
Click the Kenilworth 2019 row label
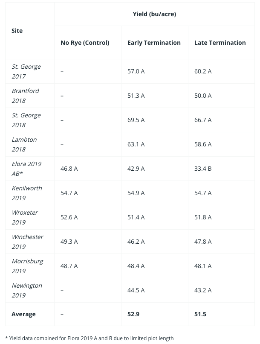(x=27, y=193)
